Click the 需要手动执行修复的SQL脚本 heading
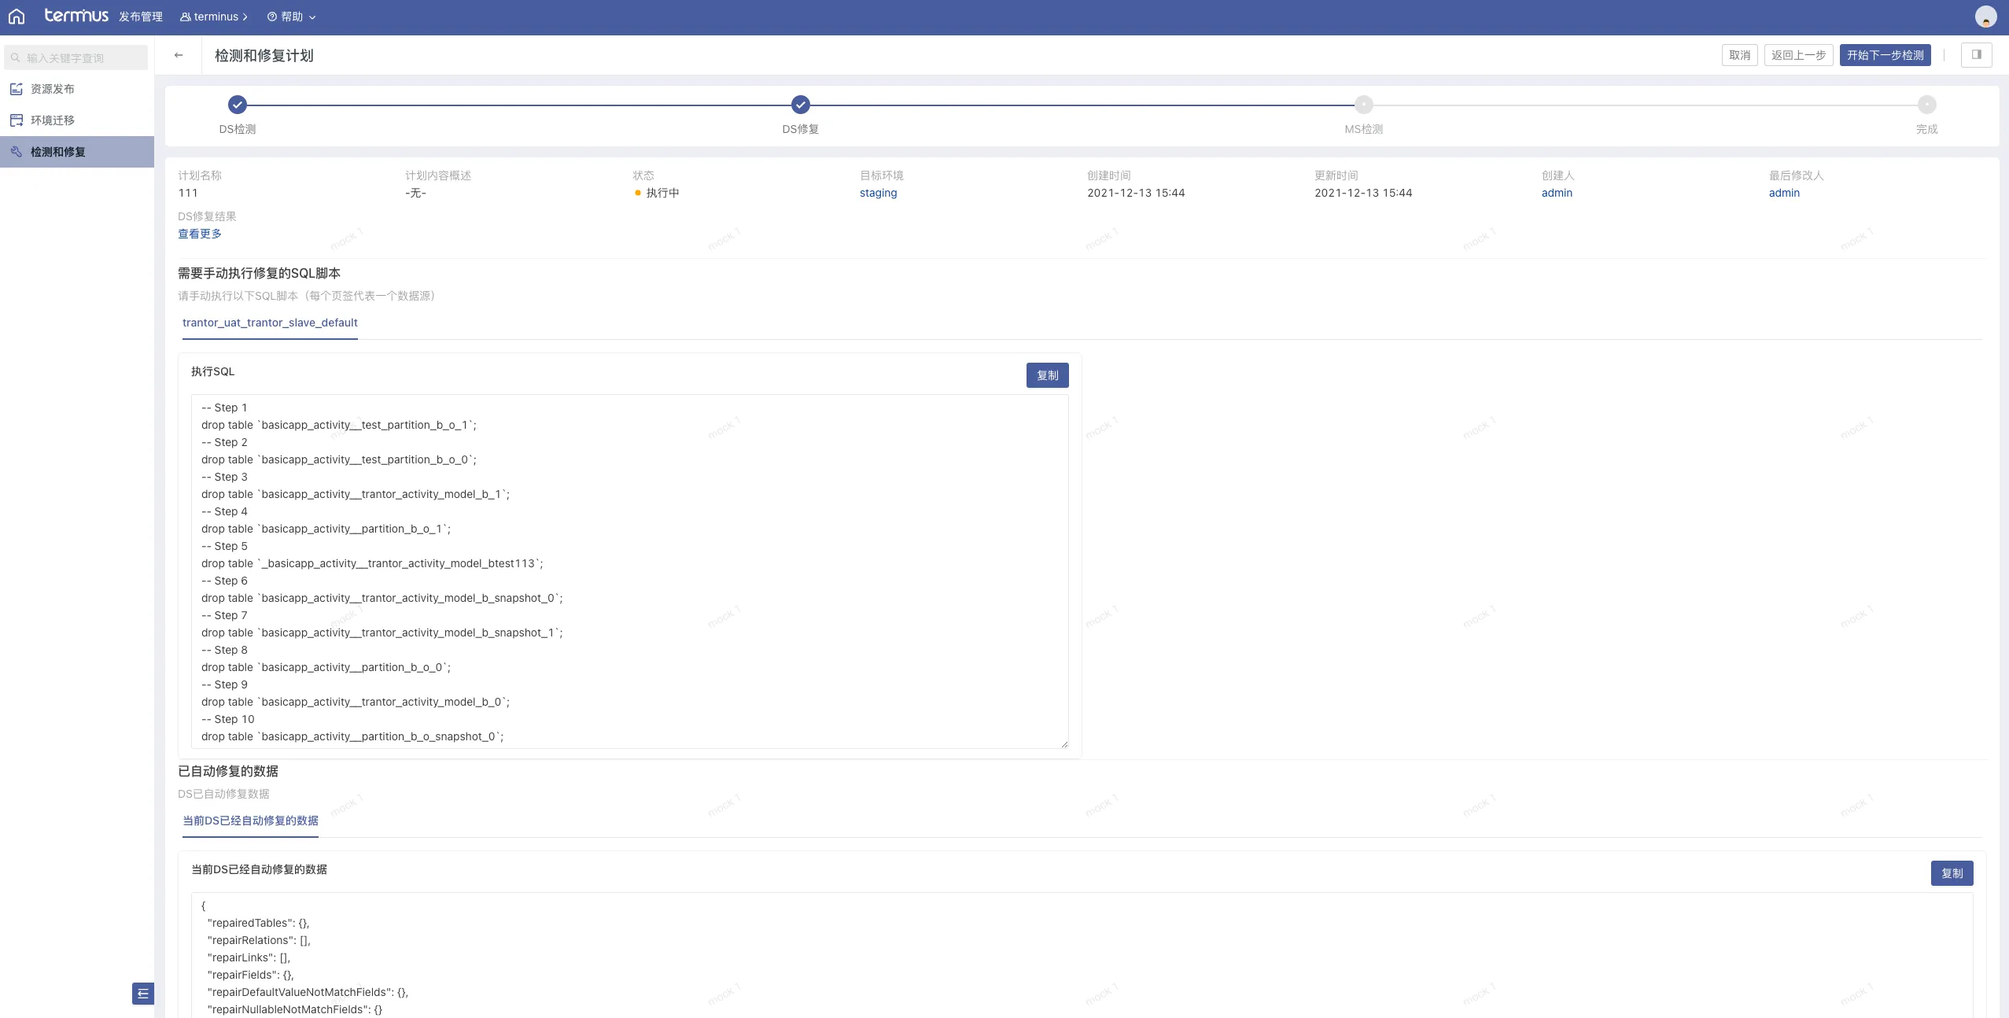 tap(259, 273)
